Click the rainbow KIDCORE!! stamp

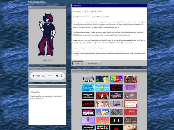(x=116, y=79)
